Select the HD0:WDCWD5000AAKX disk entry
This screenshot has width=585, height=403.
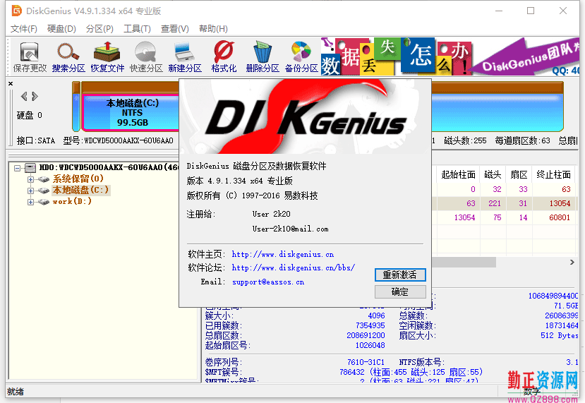coord(109,167)
